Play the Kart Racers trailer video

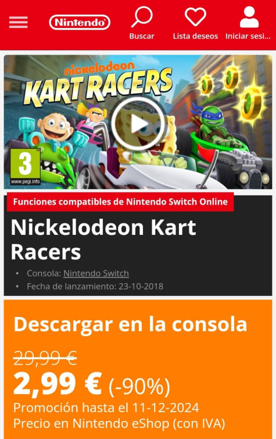coord(138,123)
